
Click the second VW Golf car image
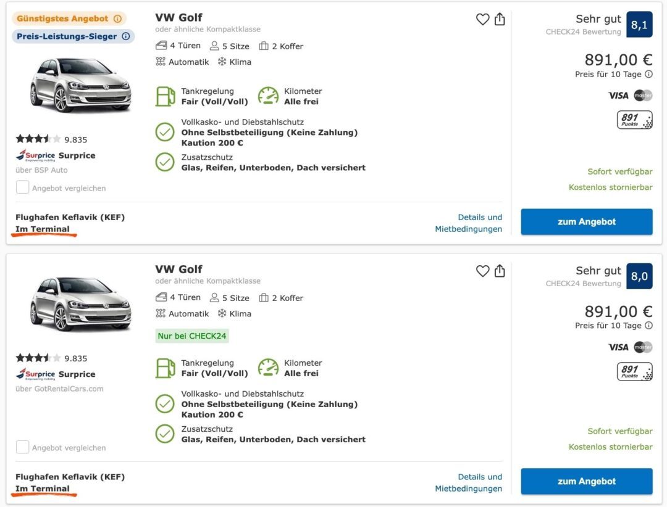pos(80,303)
